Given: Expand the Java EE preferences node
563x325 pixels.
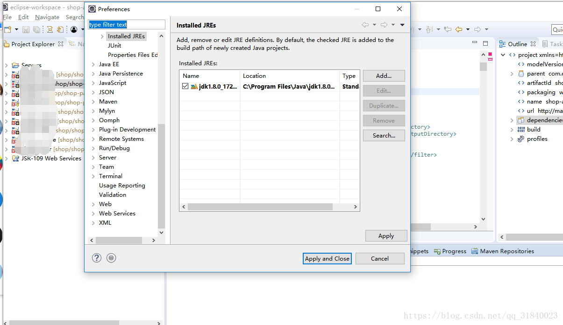Looking at the screenshot, I should [93, 64].
